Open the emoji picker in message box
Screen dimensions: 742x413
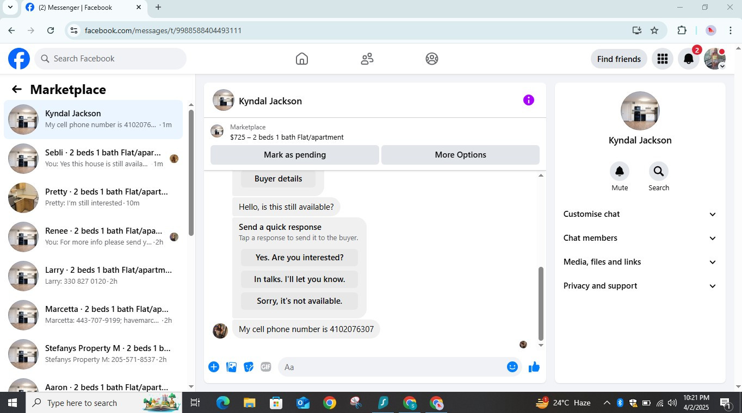click(x=512, y=367)
